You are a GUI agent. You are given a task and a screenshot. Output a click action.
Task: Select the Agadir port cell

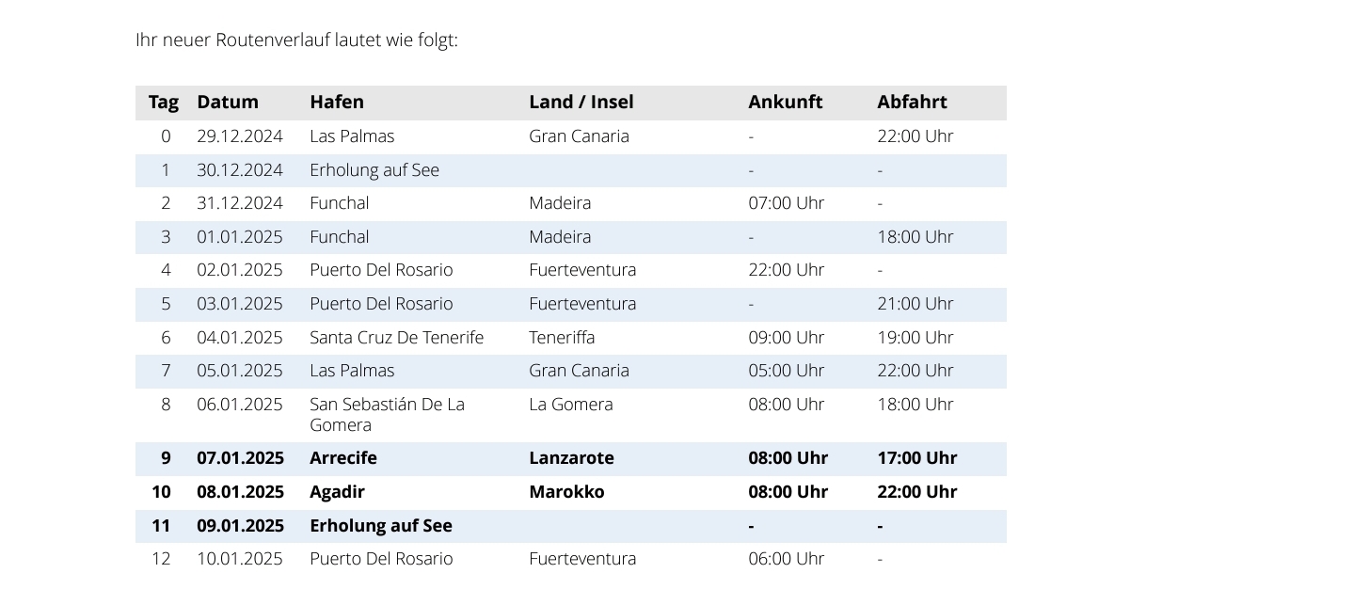[x=337, y=492]
